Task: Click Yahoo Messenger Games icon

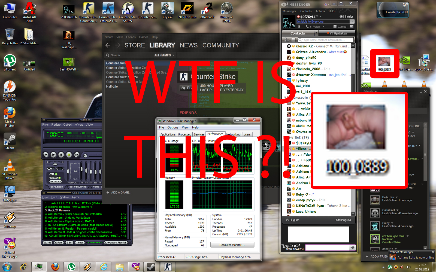Action: (x=335, y=27)
